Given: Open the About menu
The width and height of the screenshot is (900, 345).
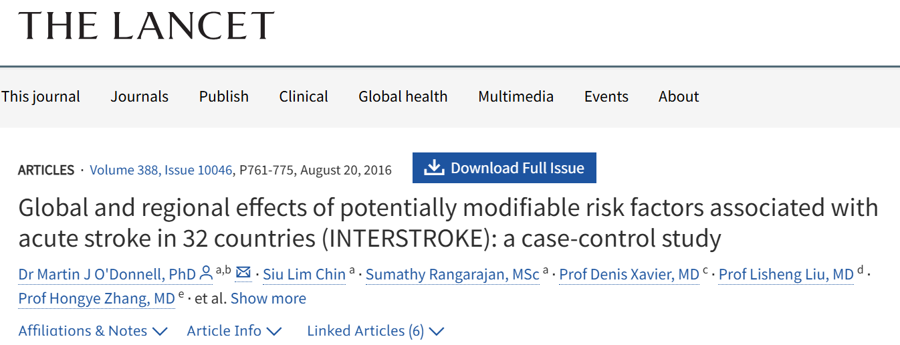Looking at the screenshot, I should pos(679,96).
